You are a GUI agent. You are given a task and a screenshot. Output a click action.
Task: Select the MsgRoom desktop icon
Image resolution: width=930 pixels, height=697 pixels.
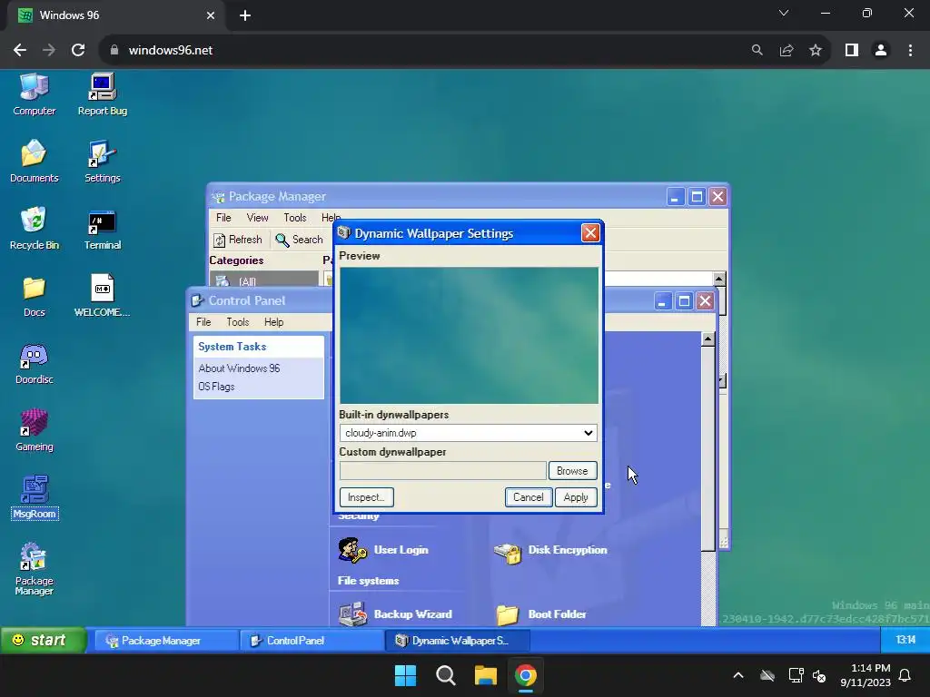(35, 496)
